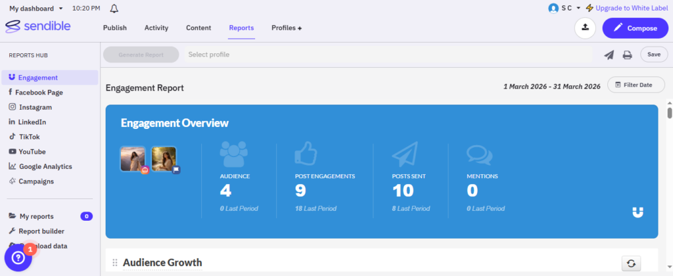Click the Engagement Overview heading

tap(175, 123)
